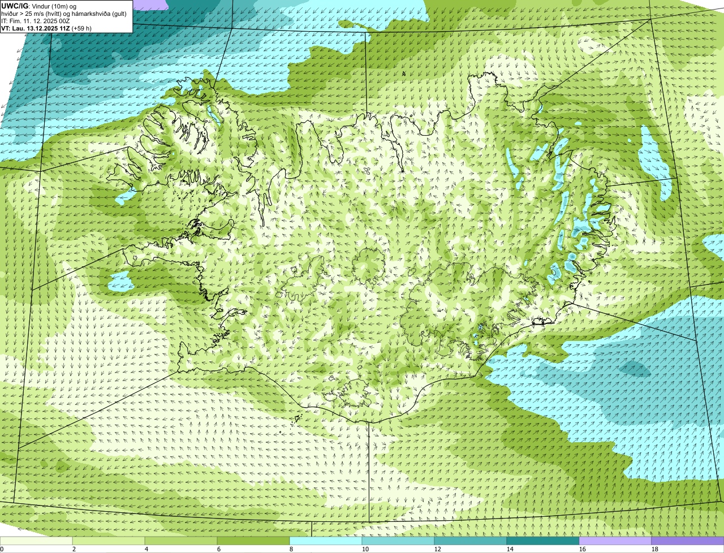This screenshot has height=553, width=724.
Task: Click the 'UWC/IG: Vindur (10m) og' title line
Action: tap(39, 6)
